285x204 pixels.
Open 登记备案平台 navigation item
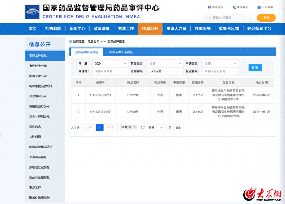click(259, 29)
